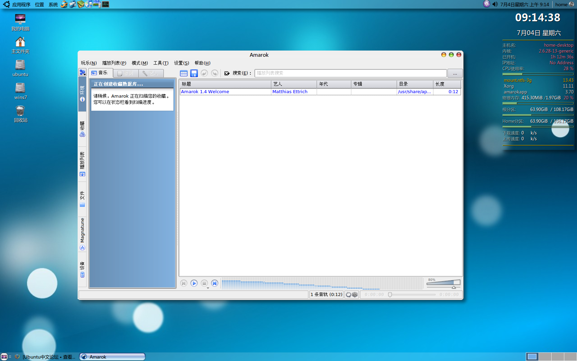This screenshot has height=361, width=577.
Task: Open the 应用程序 applications menu
Action: [x=21, y=4]
